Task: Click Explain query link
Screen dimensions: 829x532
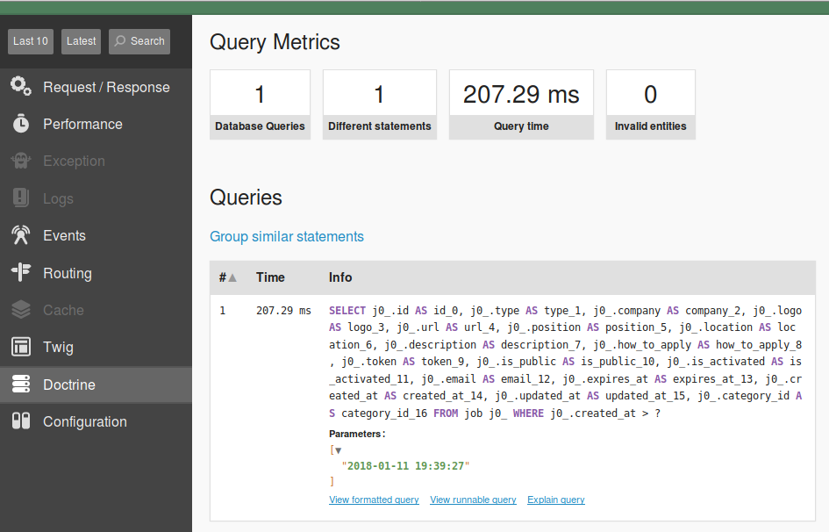Action: tap(555, 500)
